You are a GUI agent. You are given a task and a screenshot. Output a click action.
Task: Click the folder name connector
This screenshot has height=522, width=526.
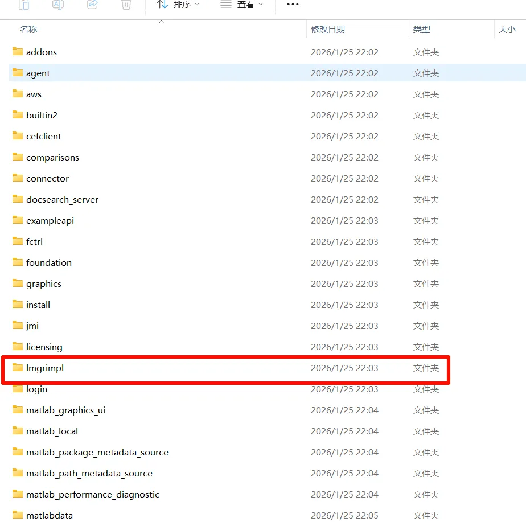click(48, 179)
